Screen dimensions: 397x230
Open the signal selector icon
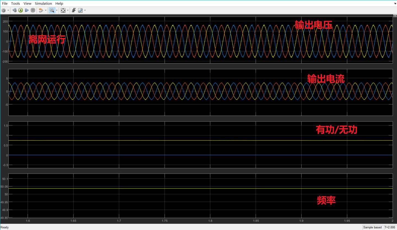coord(41,10)
